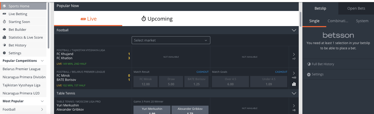Open more markets arrow for Merkushin match
Screen dimensions: 374x114
point(294,106)
